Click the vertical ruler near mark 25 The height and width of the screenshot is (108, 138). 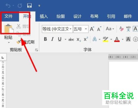[3, 78]
